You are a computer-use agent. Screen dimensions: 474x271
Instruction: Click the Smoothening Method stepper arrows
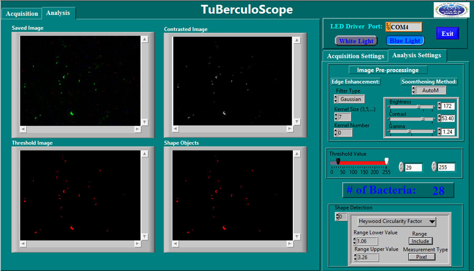coord(413,91)
